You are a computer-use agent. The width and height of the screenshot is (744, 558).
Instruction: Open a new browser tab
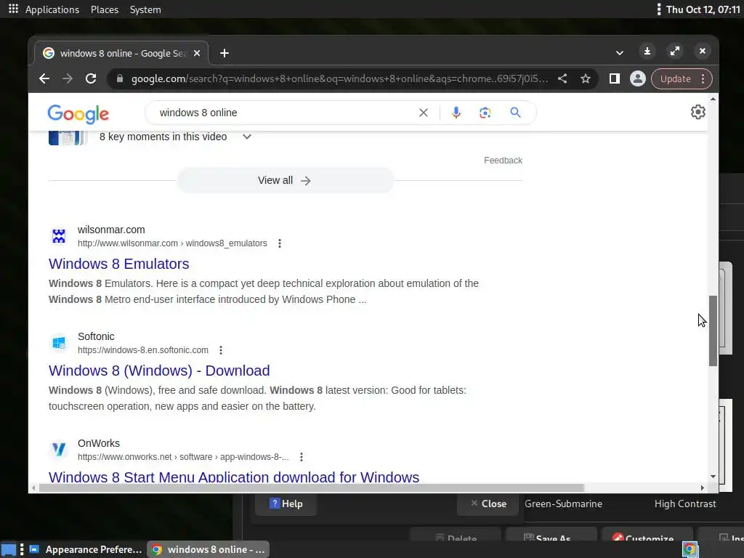[x=225, y=53]
